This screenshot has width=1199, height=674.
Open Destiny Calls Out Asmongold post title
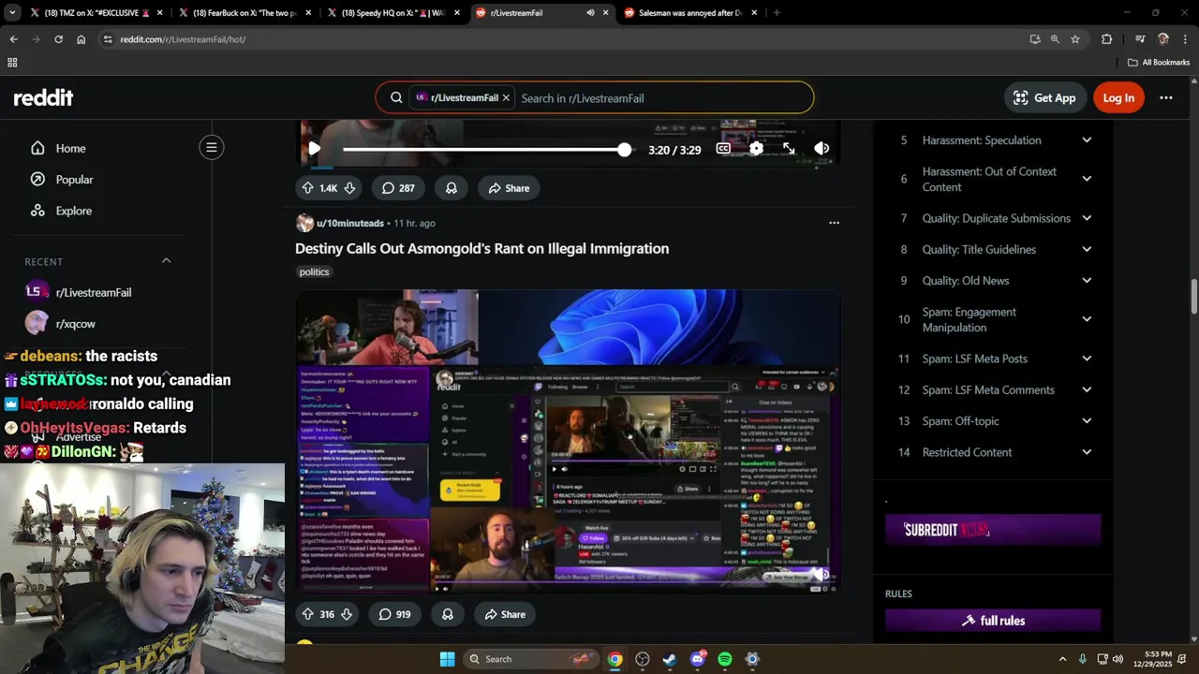pos(481,248)
